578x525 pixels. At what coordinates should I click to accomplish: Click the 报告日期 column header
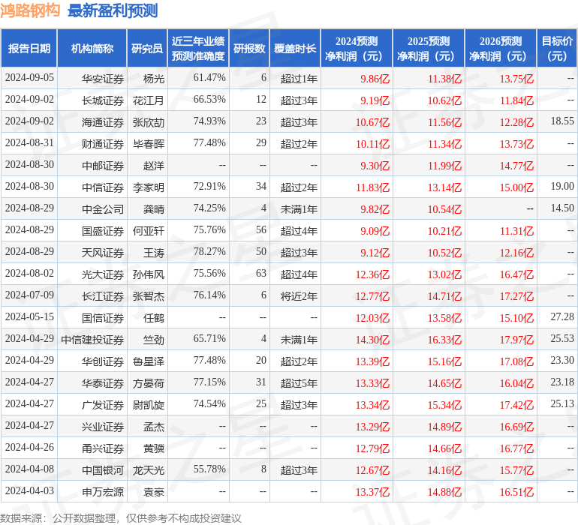point(29,49)
